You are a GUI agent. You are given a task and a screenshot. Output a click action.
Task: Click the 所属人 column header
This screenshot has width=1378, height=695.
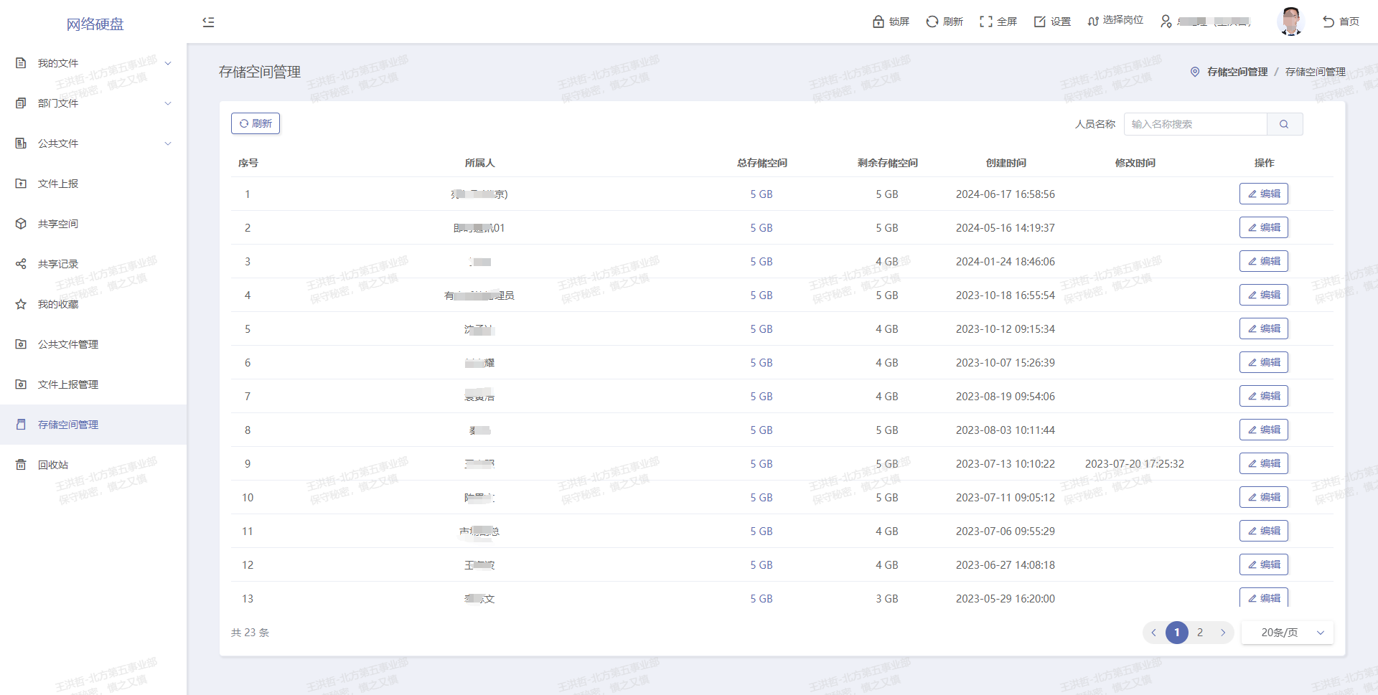tap(479, 163)
